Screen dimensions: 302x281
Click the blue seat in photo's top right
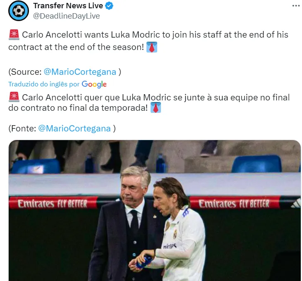click(256, 164)
